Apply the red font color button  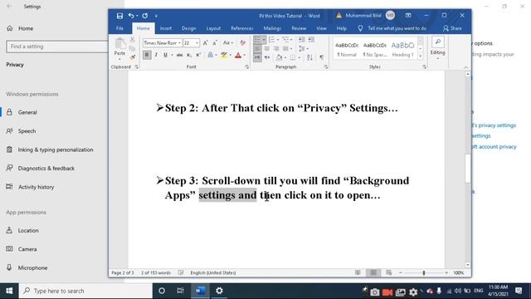[x=238, y=55]
